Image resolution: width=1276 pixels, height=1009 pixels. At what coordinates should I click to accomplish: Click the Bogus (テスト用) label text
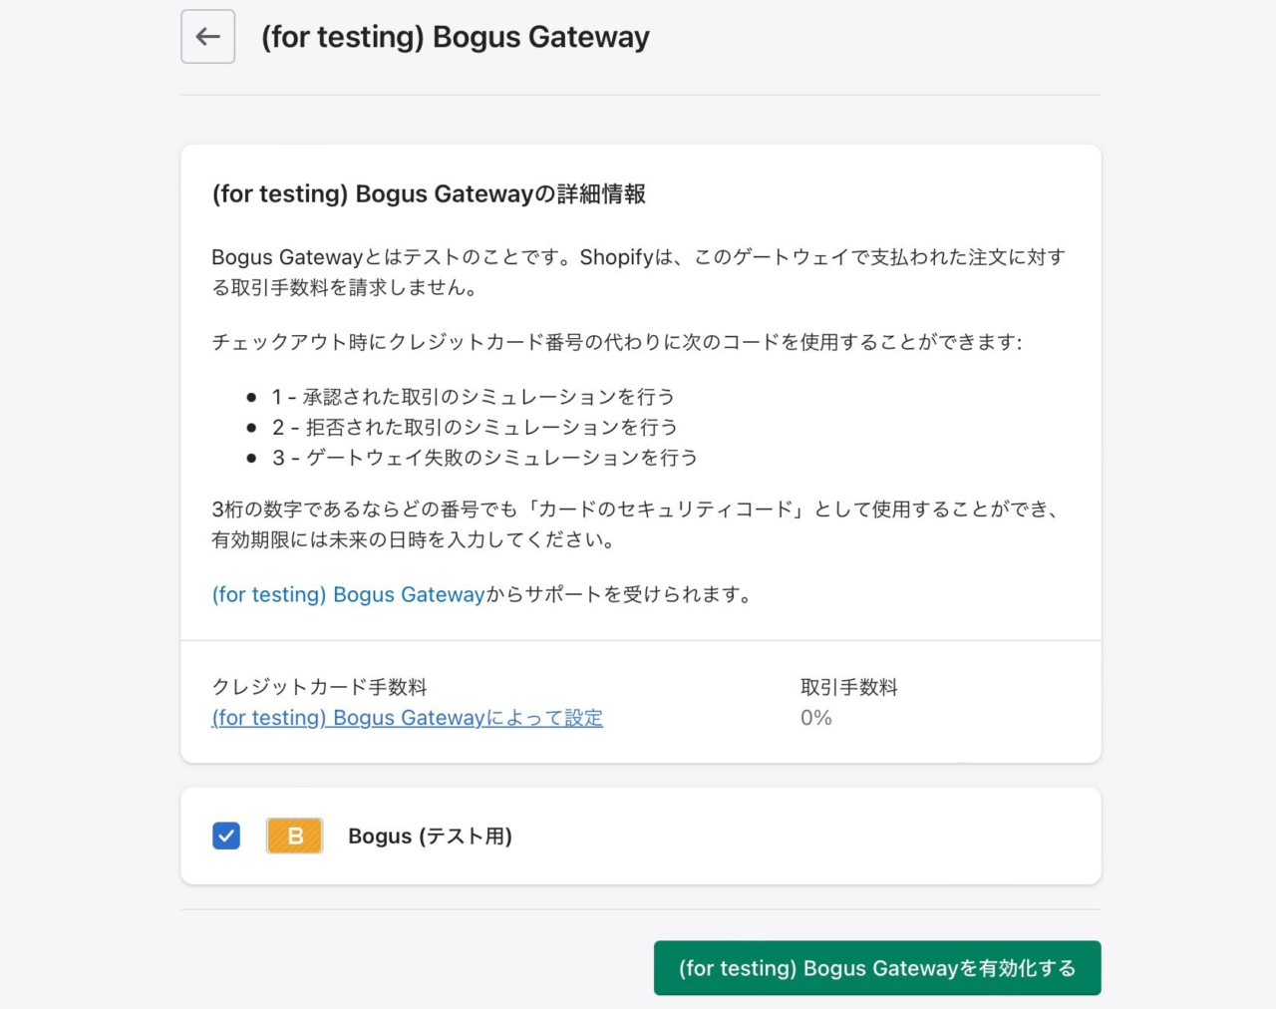pos(430,836)
